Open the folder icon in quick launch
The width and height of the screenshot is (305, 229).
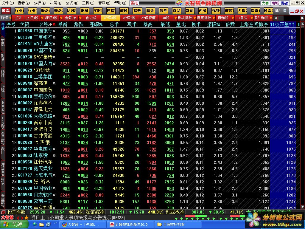point(41,225)
